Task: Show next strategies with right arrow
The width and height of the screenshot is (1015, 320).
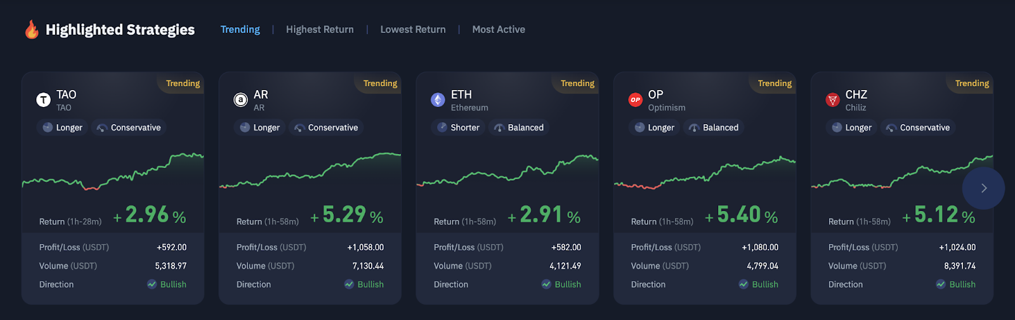Action: click(983, 188)
